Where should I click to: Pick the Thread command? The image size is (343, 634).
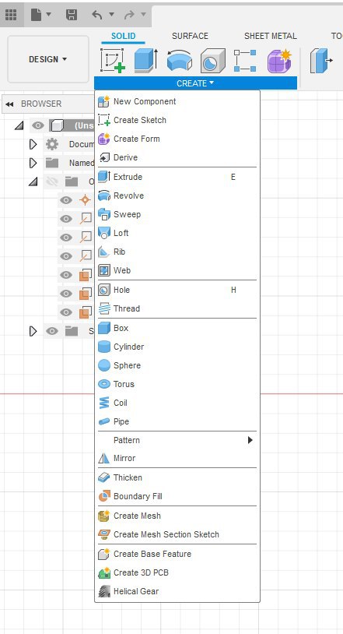(177, 308)
